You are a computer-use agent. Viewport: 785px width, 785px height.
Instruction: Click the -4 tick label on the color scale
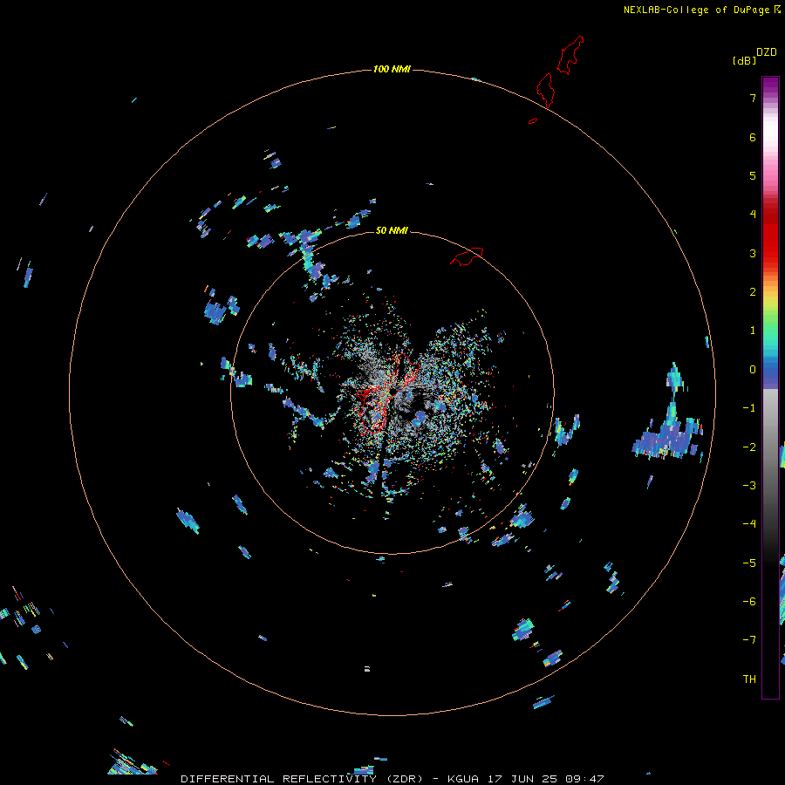(749, 524)
